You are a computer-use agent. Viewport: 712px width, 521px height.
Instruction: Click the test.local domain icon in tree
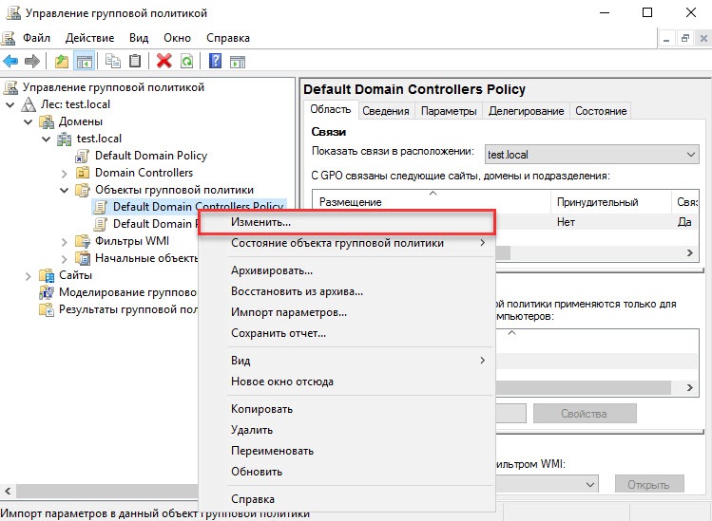point(65,139)
